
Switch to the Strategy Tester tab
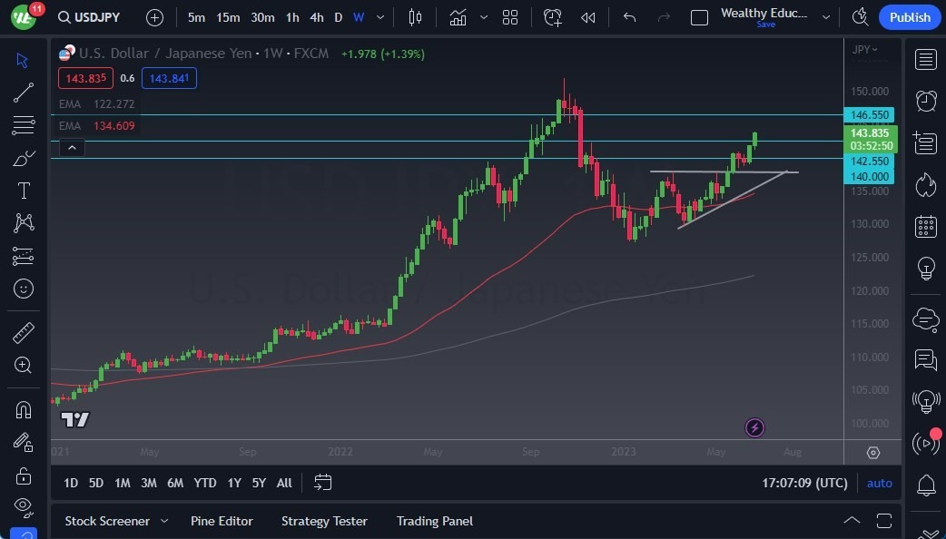(x=324, y=521)
